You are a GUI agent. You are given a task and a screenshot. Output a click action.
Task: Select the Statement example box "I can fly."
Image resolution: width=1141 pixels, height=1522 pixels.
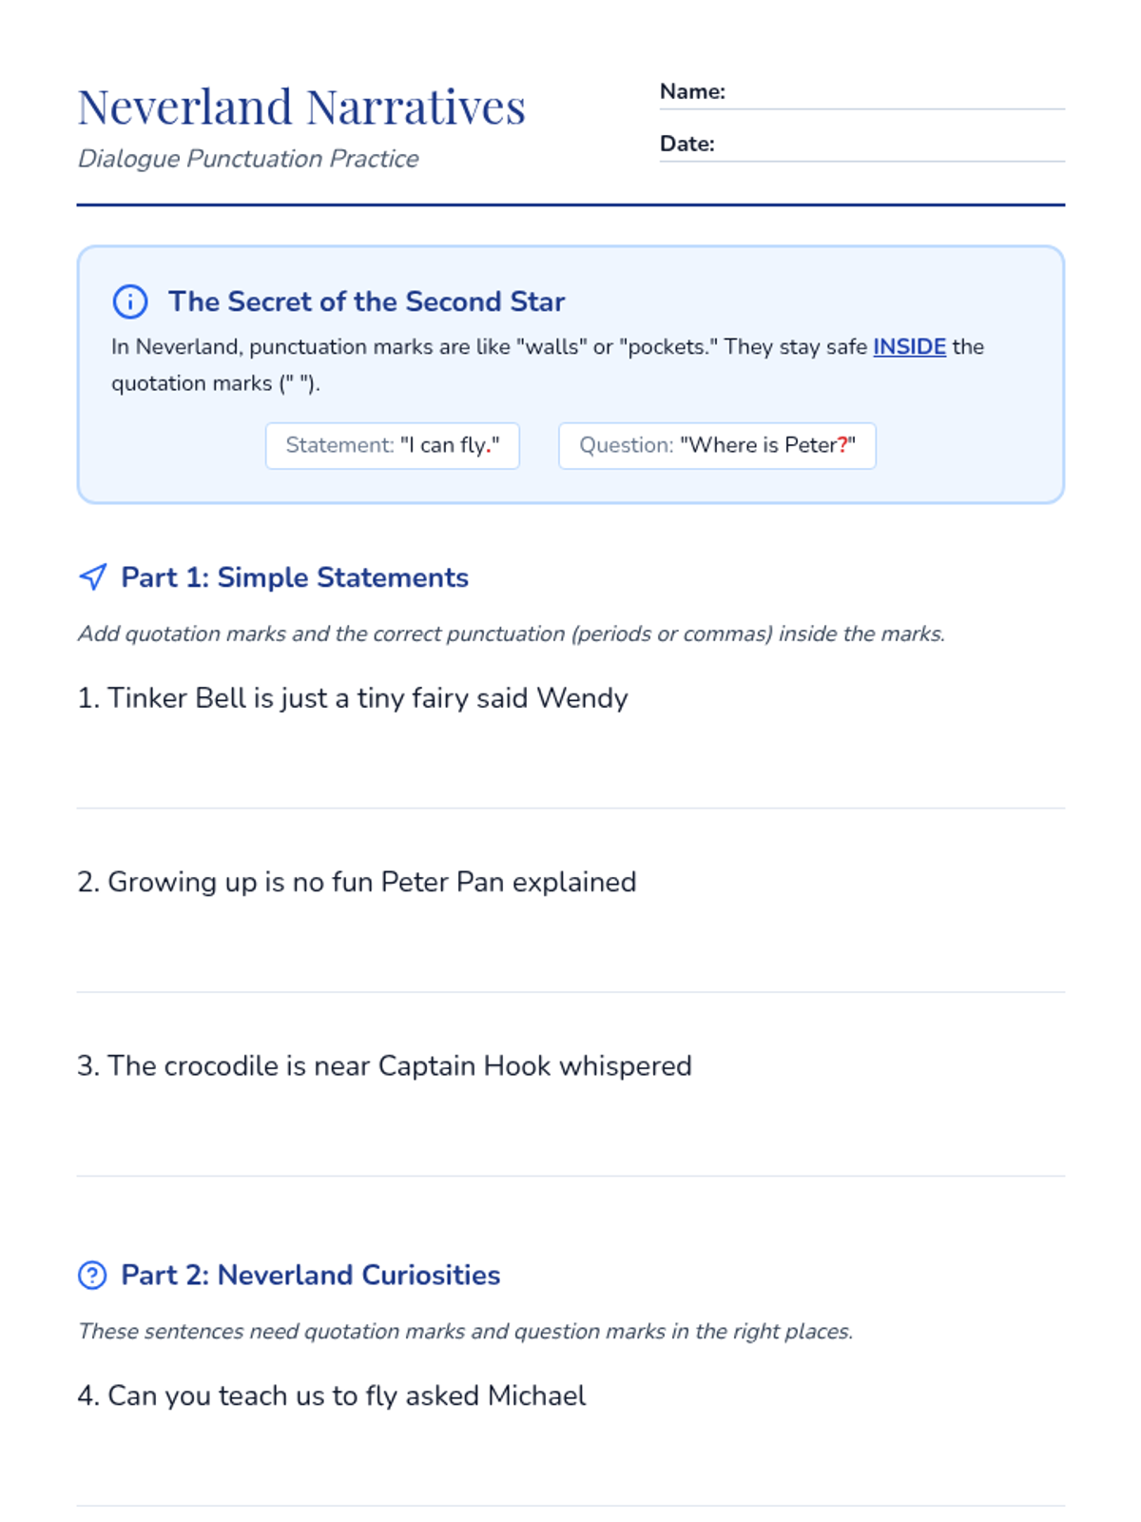pyautogui.click(x=393, y=445)
